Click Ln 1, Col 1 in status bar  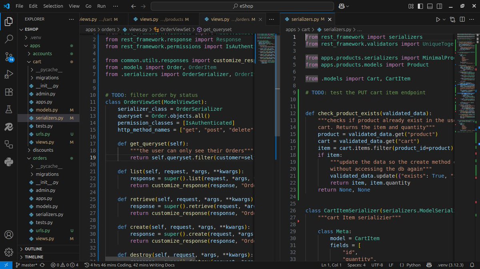coord(331,265)
